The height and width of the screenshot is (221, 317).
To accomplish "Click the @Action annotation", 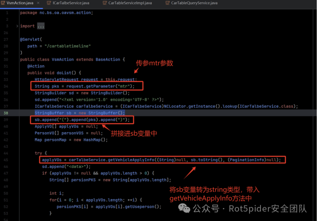I will (x=36, y=66).
